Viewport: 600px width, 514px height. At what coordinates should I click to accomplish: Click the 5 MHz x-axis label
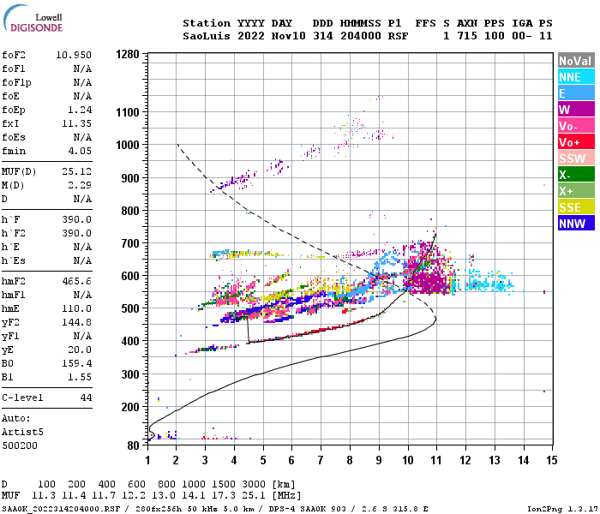tap(263, 460)
